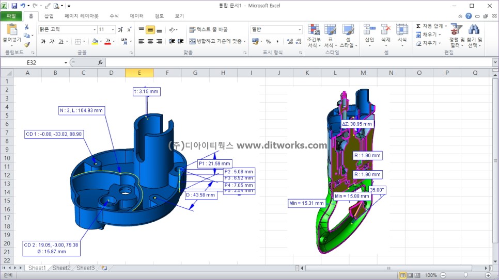Viewport: 499px width, 280px height.
Task: Open the font size dropdown
Action: (113, 29)
